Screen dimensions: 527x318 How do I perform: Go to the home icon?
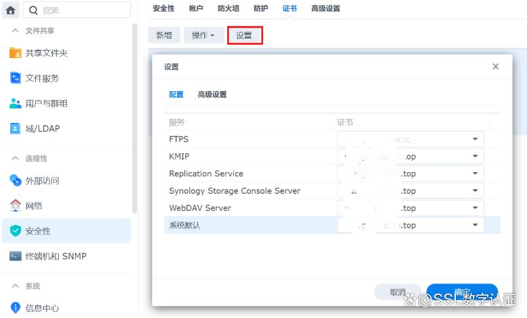click(x=10, y=10)
